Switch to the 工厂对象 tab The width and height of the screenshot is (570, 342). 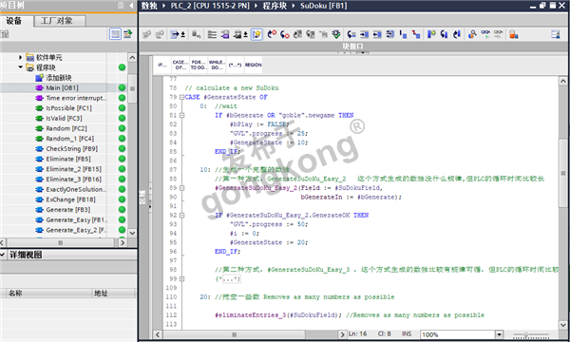point(57,21)
